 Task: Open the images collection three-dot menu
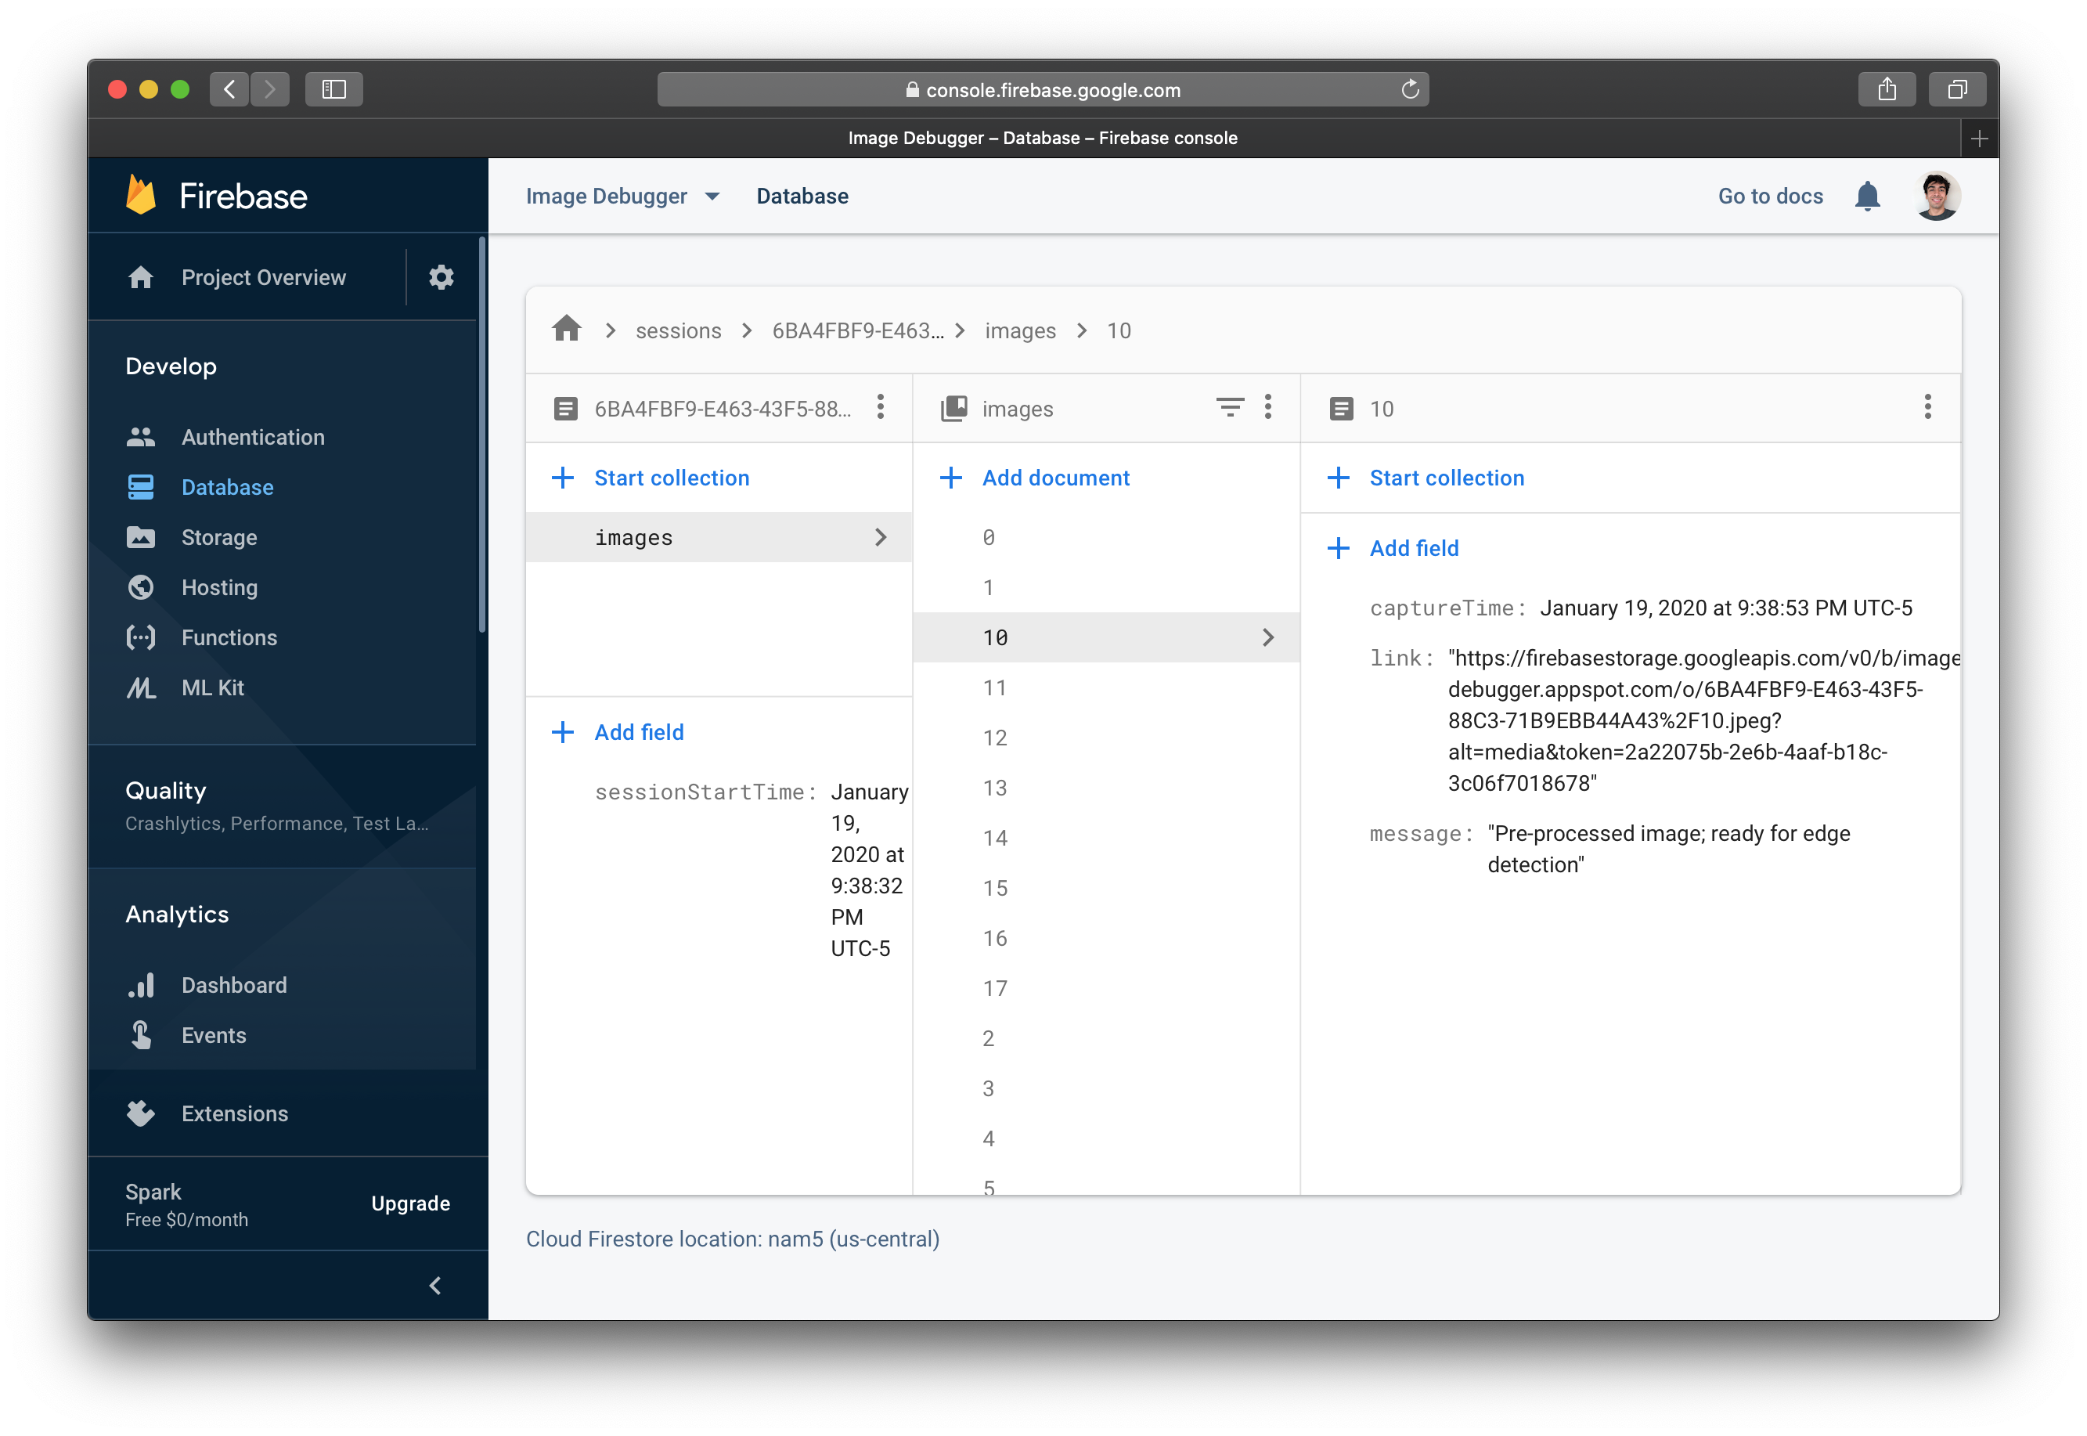tap(1267, 408)
